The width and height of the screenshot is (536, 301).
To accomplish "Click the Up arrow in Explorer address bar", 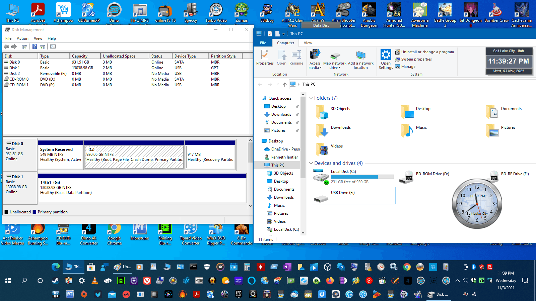I will pyautogui.click(x=284, y=84).
